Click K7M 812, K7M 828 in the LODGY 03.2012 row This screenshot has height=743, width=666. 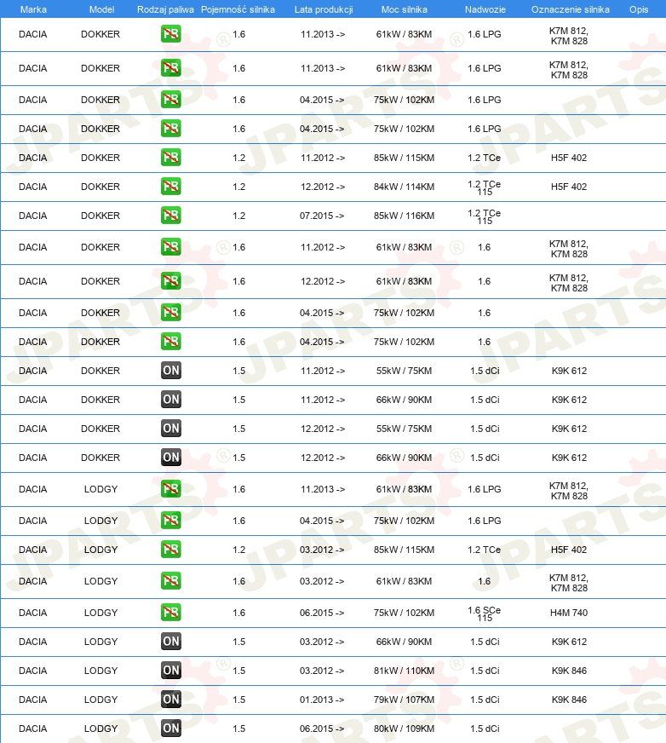tap(569, 583)
